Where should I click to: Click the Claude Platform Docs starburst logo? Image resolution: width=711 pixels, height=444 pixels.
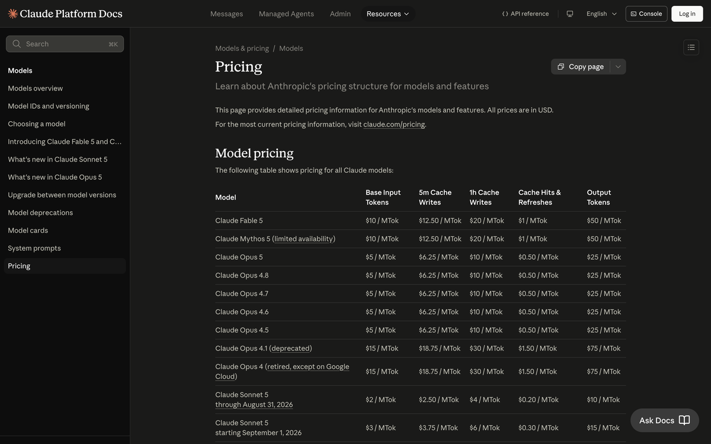12,14
